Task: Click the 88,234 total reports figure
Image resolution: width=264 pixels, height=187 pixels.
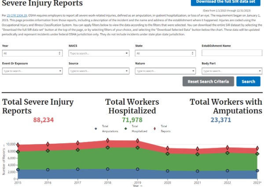Action: click(44, 120)
